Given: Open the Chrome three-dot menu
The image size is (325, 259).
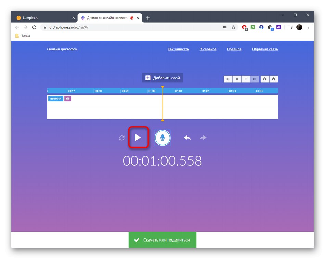Looking at the screenshot, I should pos(308,27).
